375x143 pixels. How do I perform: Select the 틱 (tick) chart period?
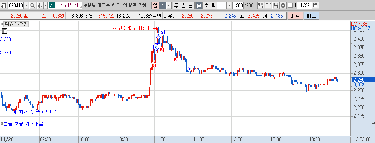click(x=213, y=5)
